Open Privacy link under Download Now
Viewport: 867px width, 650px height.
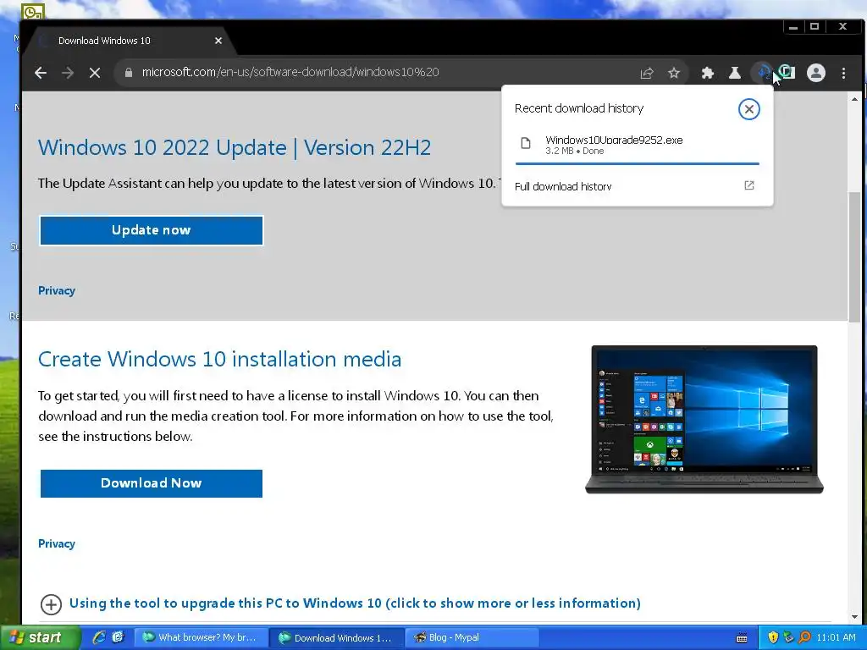tap(57, 544)
